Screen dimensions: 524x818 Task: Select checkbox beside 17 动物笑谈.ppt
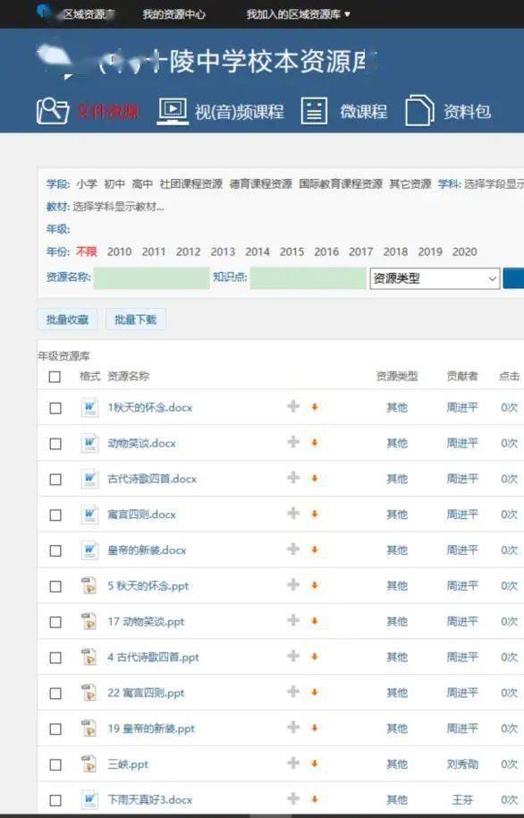click(x=55, y=622)
